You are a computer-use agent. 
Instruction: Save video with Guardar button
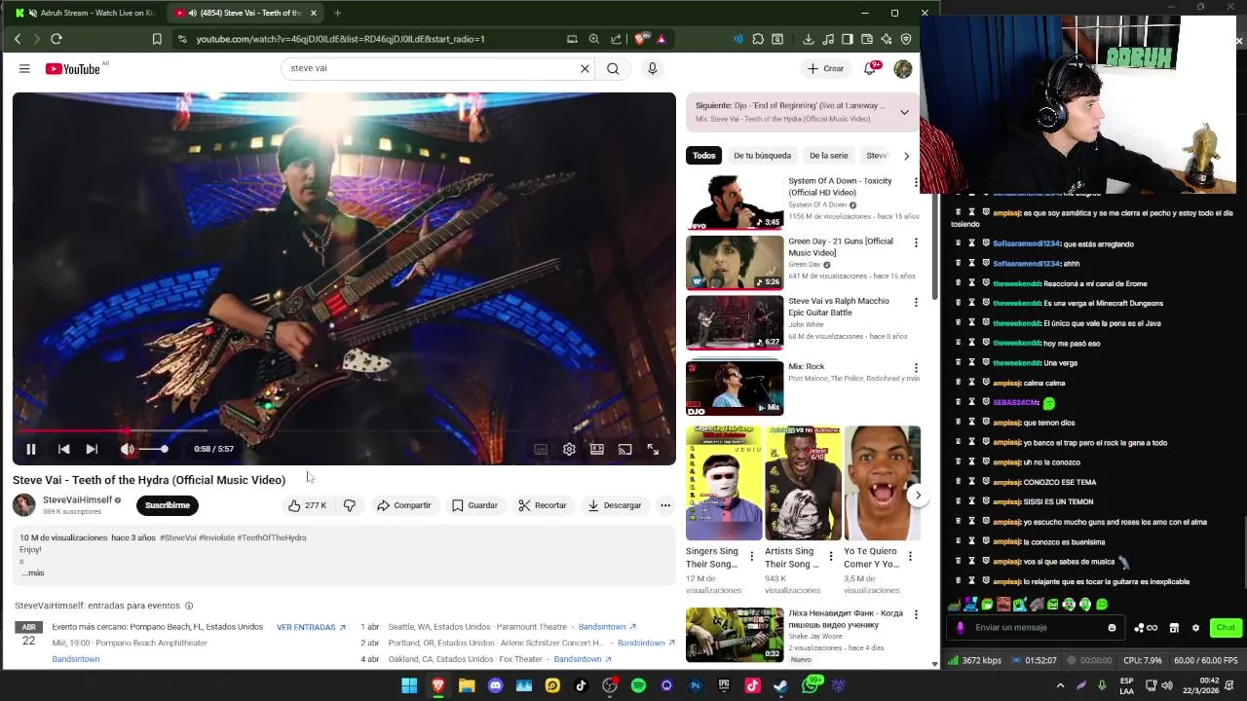(x=474, y=505)
